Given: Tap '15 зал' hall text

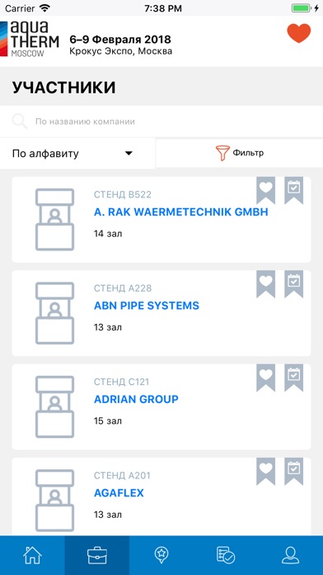Looking at the screenshot, I should [108, 421].
